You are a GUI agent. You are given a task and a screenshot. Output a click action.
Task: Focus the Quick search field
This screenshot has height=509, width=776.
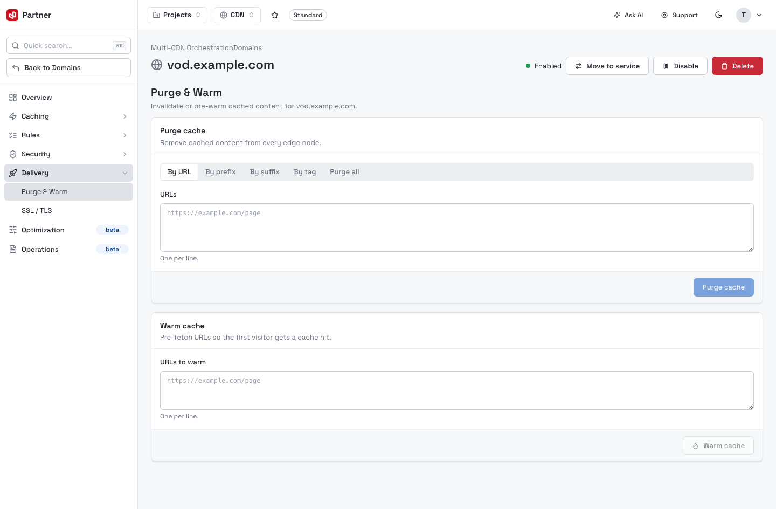pyautogui.click(x=68, y=46)
